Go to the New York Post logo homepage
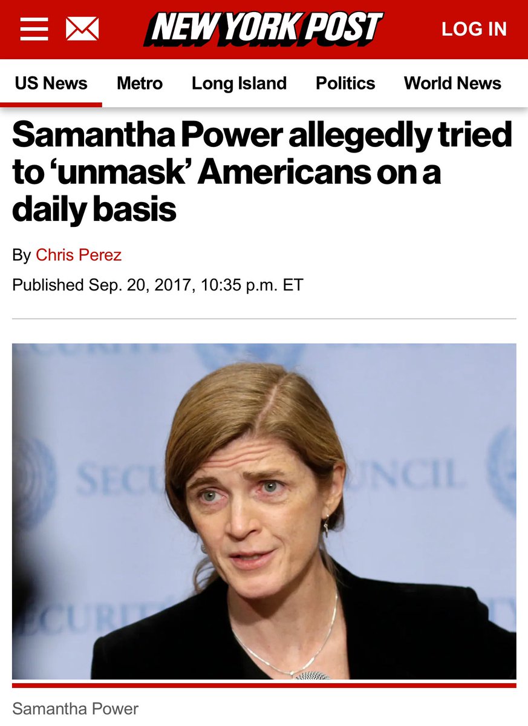 (264, 28)
